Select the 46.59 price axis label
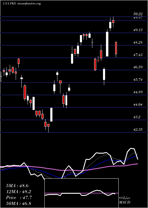The image size is (148, 208). (138, 67)
